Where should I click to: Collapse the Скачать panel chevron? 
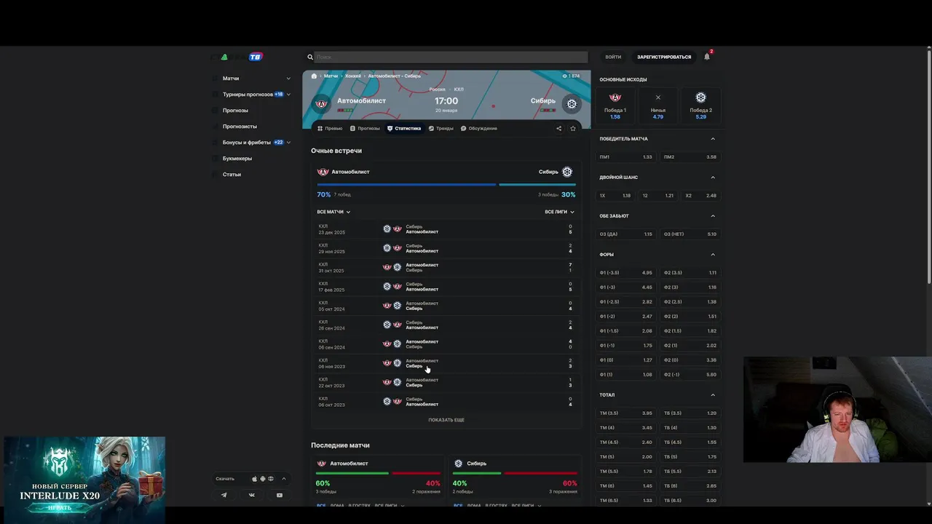pos(284,479)
